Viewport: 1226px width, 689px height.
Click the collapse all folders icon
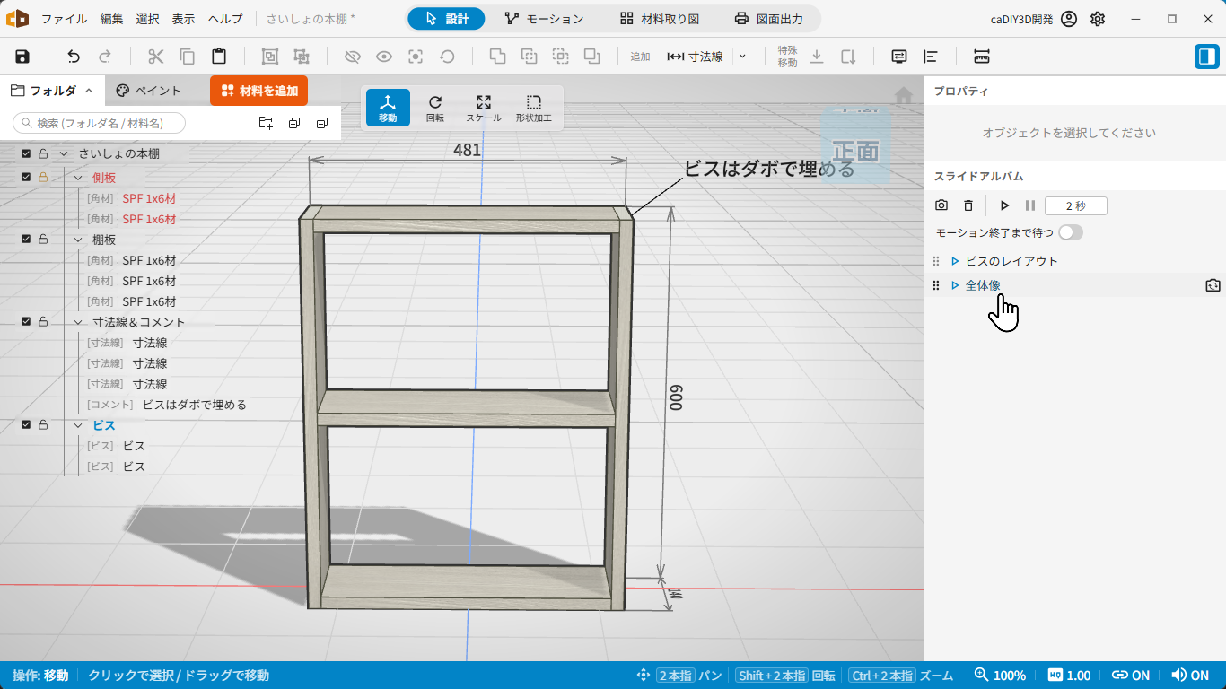coord(322,123)
